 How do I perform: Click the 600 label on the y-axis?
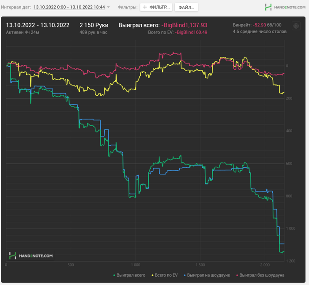[x=289, y=164]
